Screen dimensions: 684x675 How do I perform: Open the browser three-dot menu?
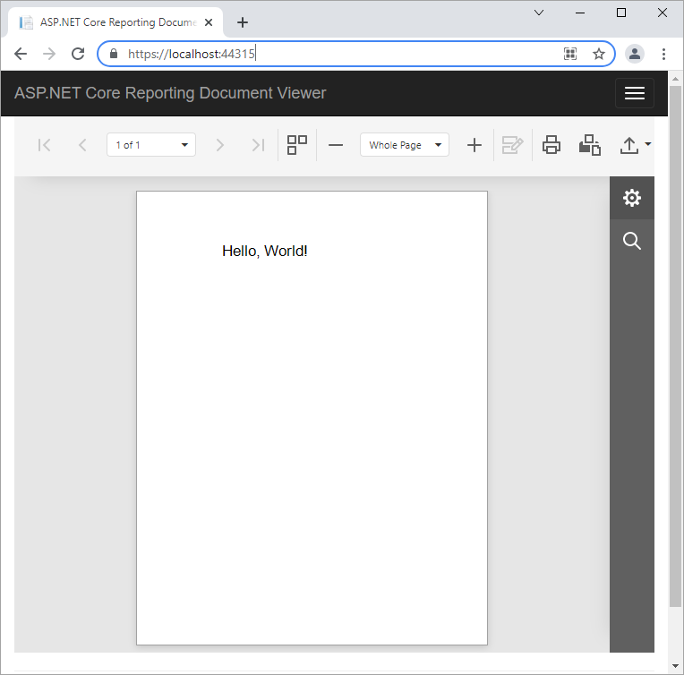tap(663, 54)
